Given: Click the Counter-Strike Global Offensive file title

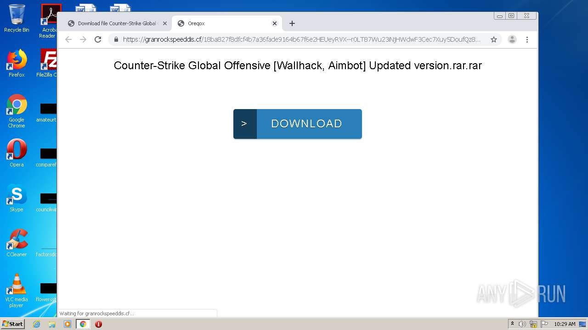Looking at the screenshot, I should [298, 66].
